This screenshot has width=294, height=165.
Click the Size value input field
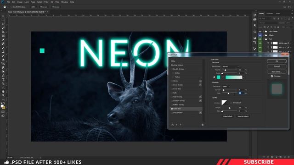pos(242,93)
